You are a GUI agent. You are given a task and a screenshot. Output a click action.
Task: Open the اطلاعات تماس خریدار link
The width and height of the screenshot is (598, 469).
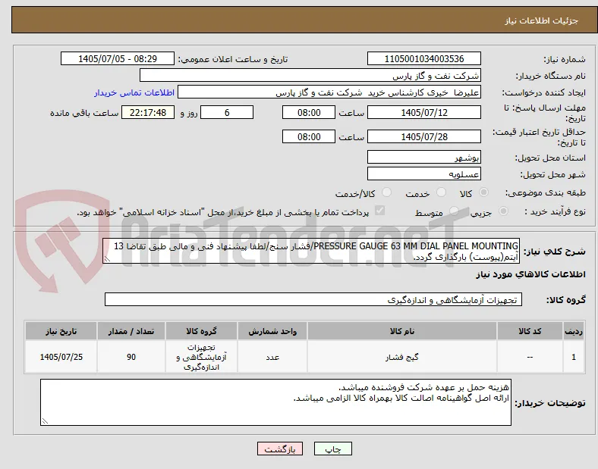coord(134,93)
